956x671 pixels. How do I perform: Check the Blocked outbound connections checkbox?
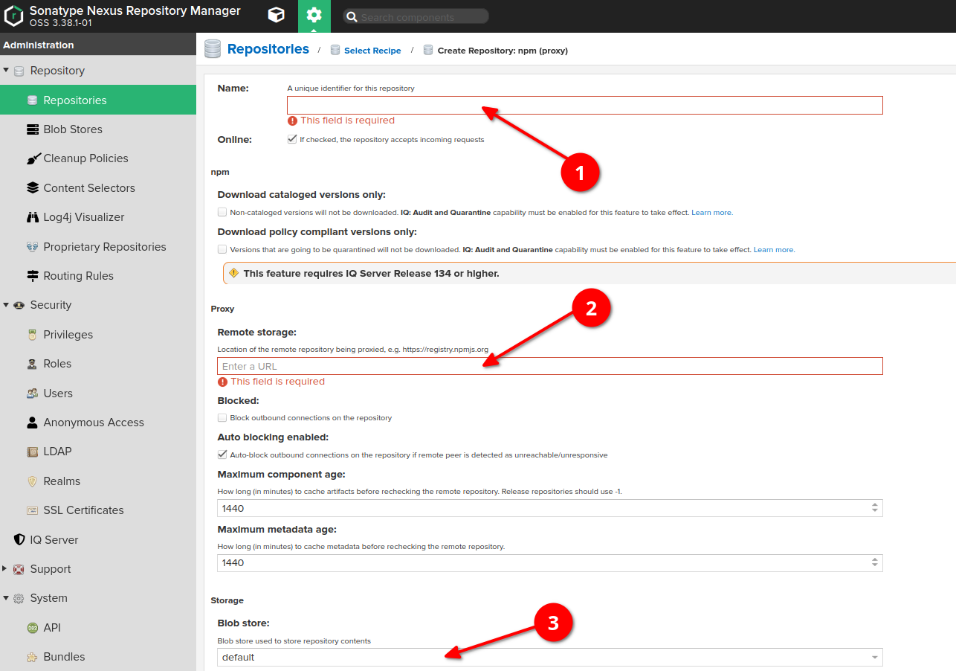[222, 417]
